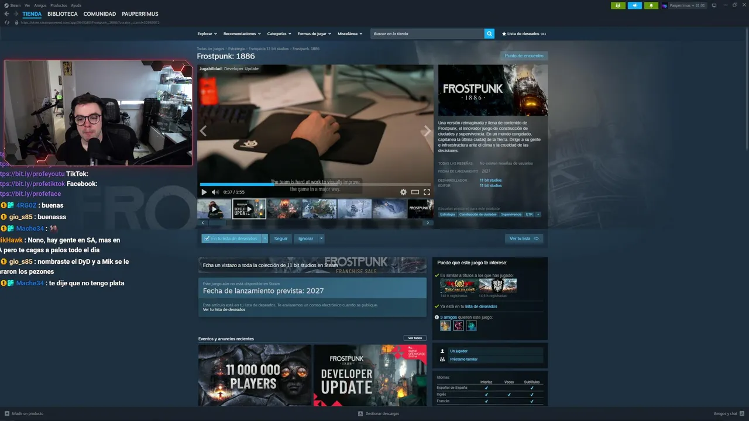749x421 pixels.
Task: Open the Franquicia 11 bit studios breadcrumb
Action: click(x=269, y=49)
